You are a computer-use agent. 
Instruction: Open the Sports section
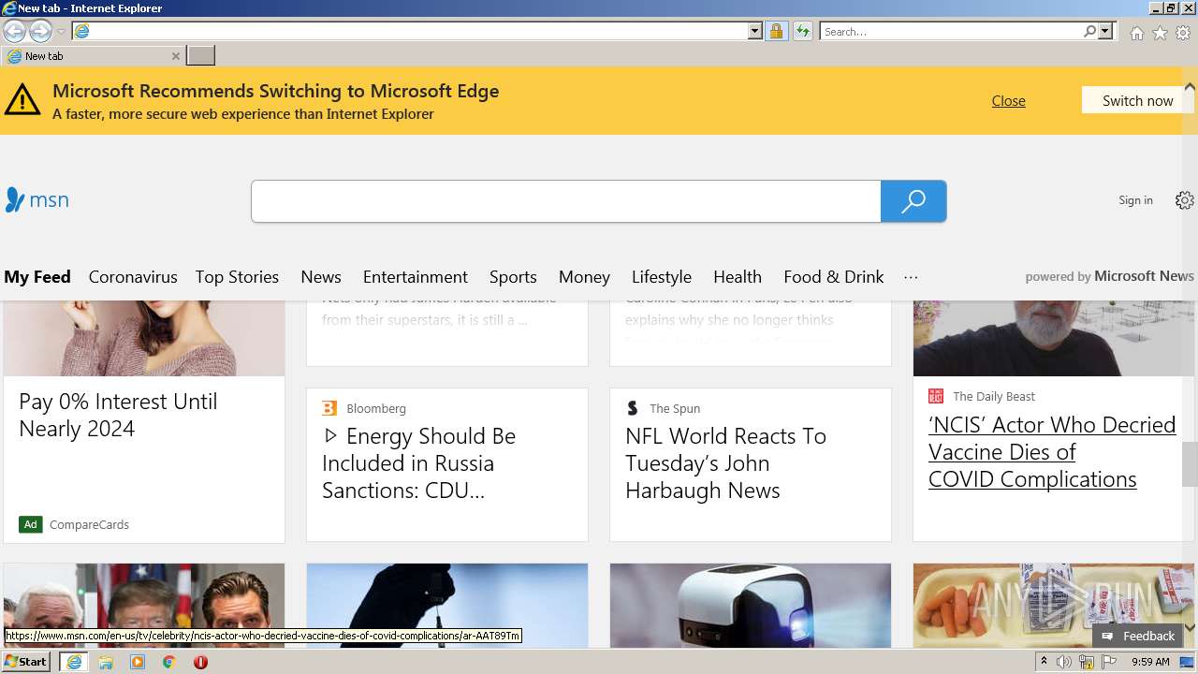[513, 277]
